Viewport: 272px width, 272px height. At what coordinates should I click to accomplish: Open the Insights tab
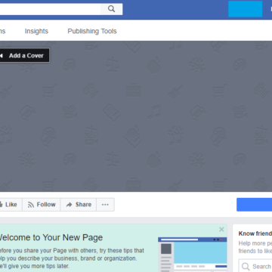[x=36, y=31]
